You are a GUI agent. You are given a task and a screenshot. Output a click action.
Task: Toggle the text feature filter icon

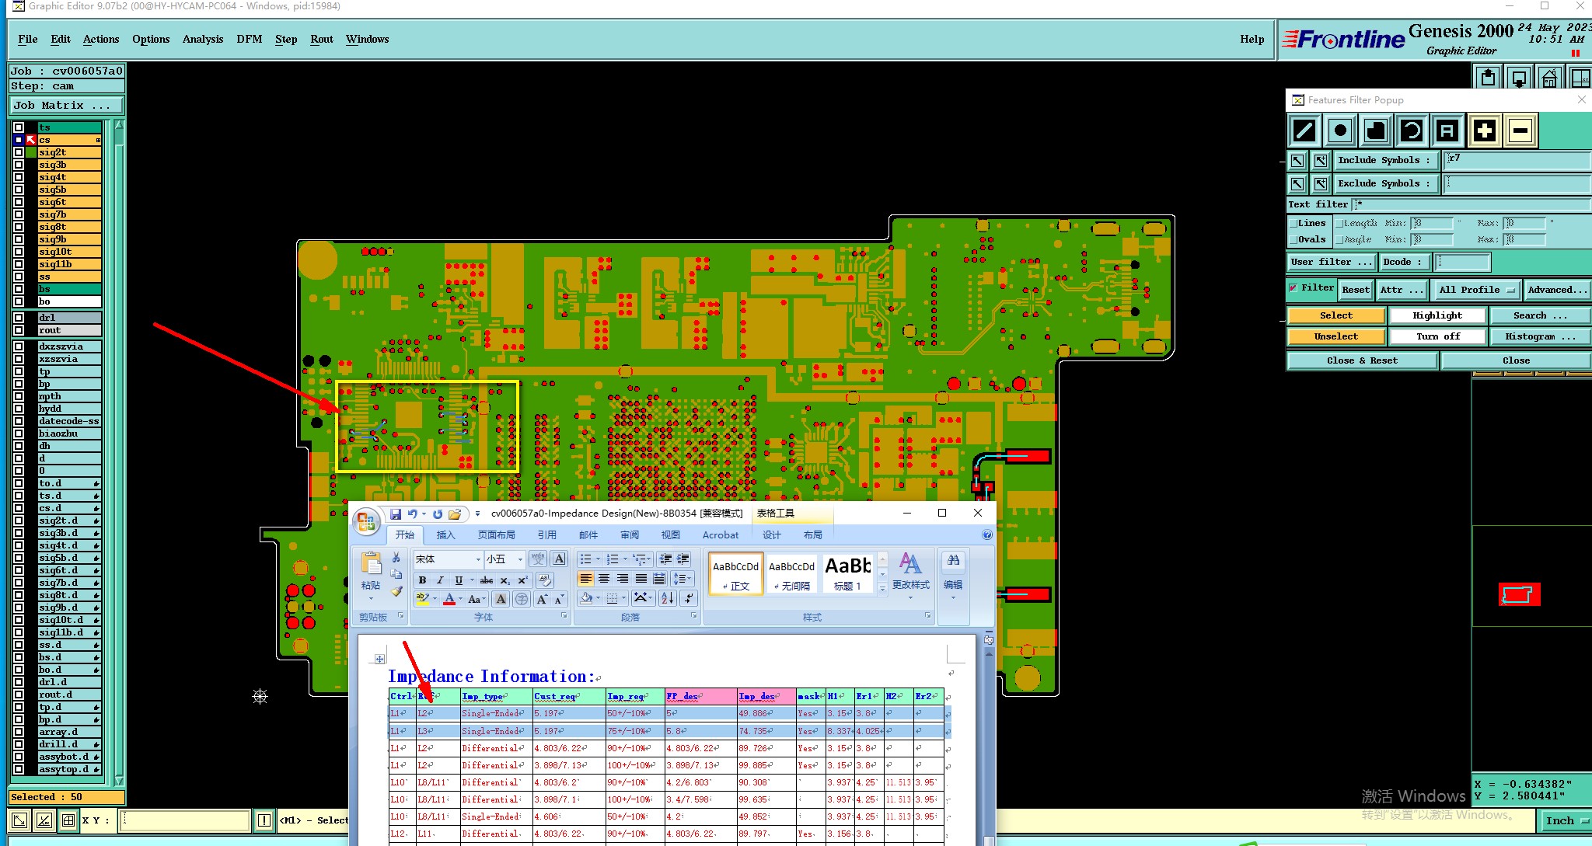click(1447, 131)
